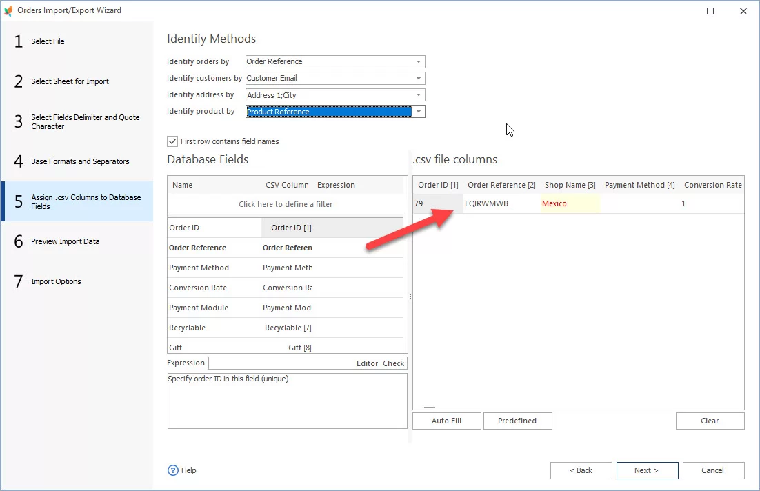The height and width of the screenshot is (491, 760).
Task: Clear the column assignments with Clear button
Action: 710,421
